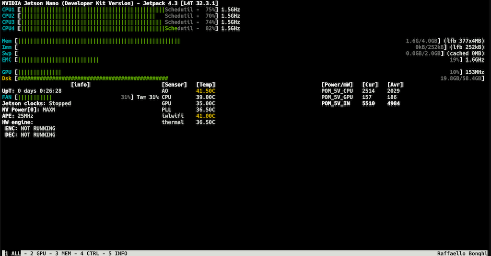Click the Swp label
Screen dimensions: 491x256
point(7,54)
